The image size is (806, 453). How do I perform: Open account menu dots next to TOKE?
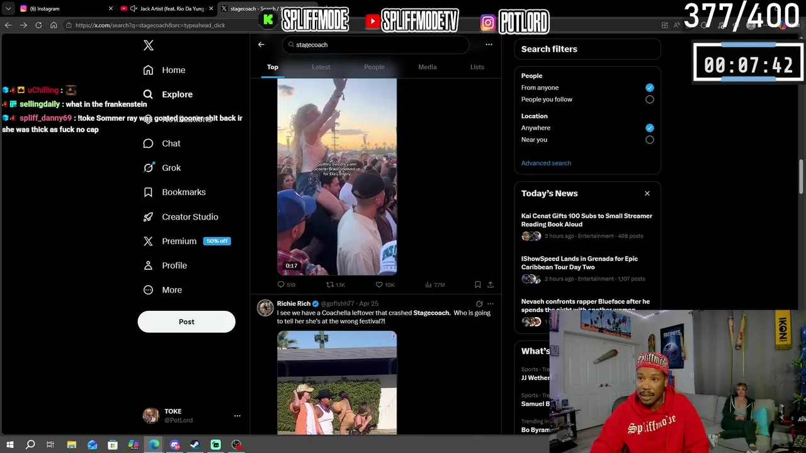[x=237, y=416]
